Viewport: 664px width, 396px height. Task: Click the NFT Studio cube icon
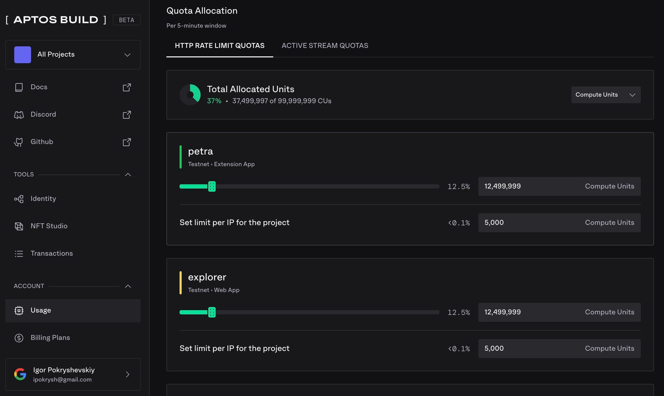click(x=19, y=226)
